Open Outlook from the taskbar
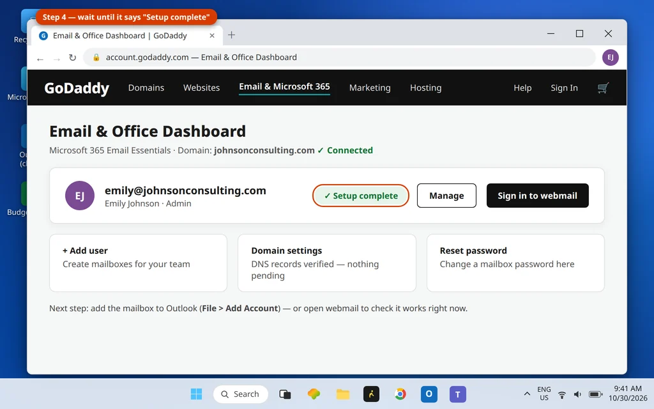The image size is (654, 409). pyautogui.click(x=429, y=394)
